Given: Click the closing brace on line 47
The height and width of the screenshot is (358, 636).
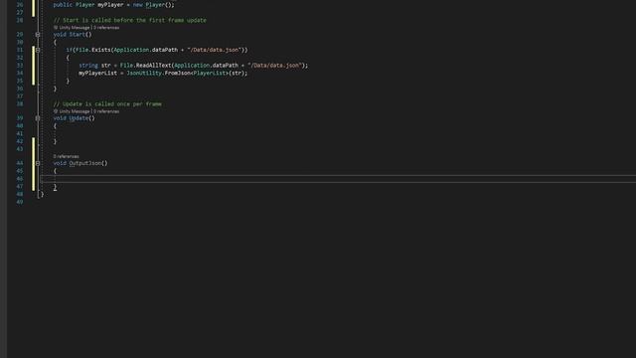Looking at the screenshot, I should pos(55,187).
